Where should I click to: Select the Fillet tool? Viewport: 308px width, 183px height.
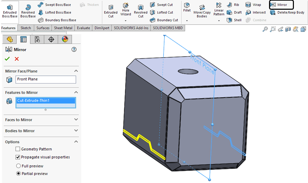tap(187, 6)
